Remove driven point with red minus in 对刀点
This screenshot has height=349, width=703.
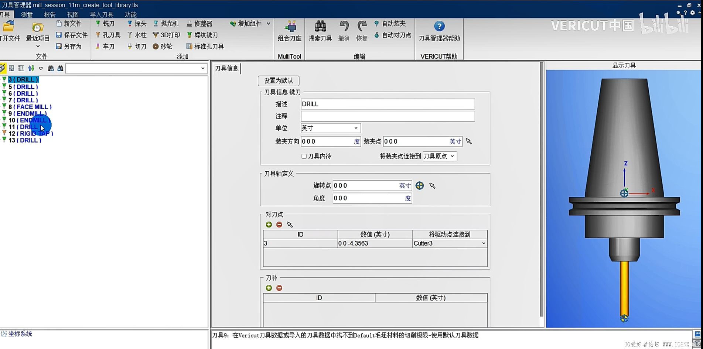(x=279, y=225)
